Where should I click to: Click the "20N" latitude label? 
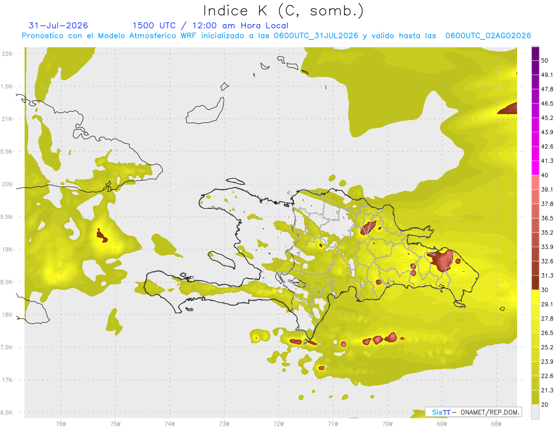pos(8,184)
